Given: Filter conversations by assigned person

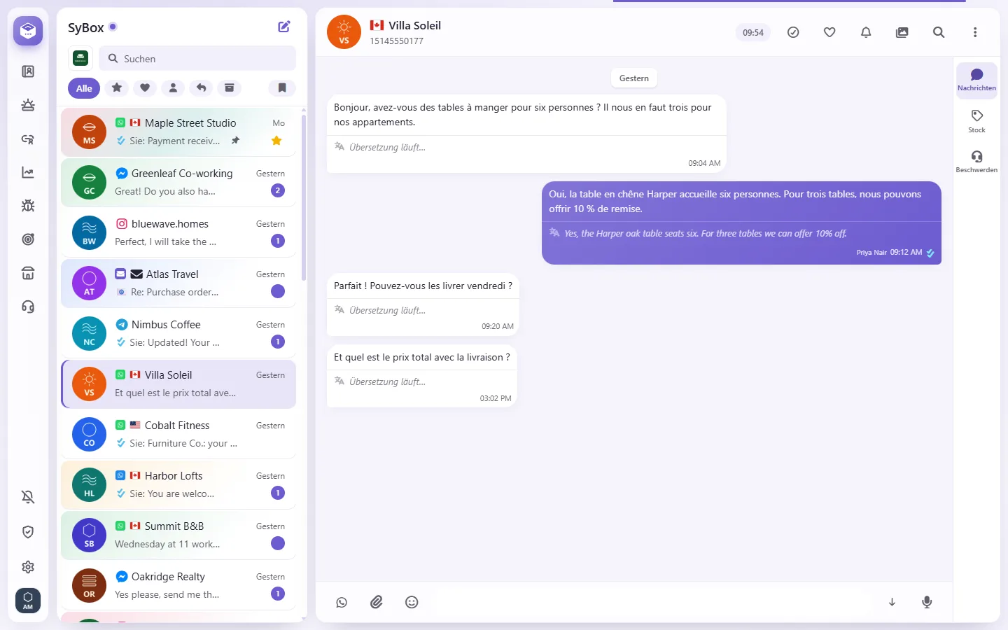Looking at the screenshot, I should point(173,87).
